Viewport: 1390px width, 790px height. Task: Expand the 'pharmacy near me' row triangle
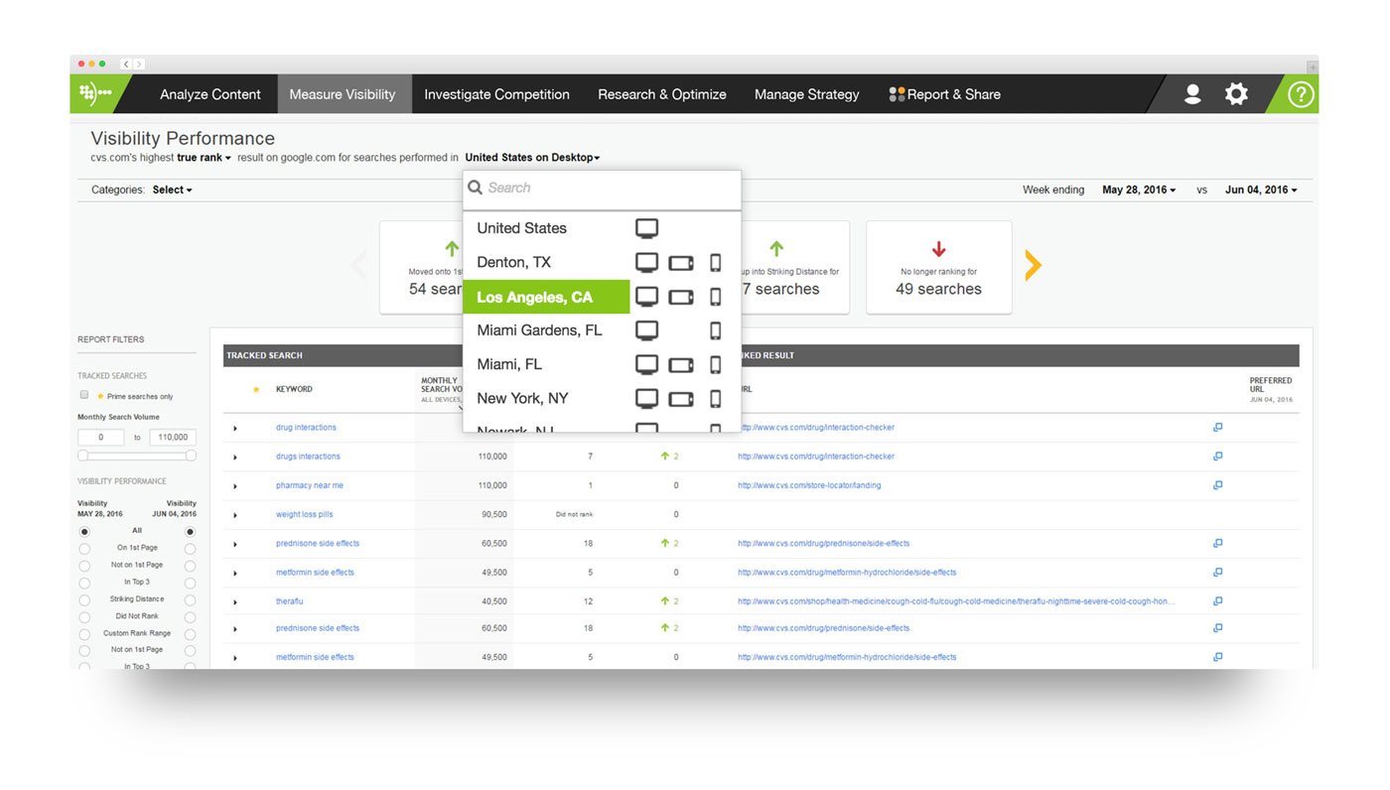pos(235,486)
